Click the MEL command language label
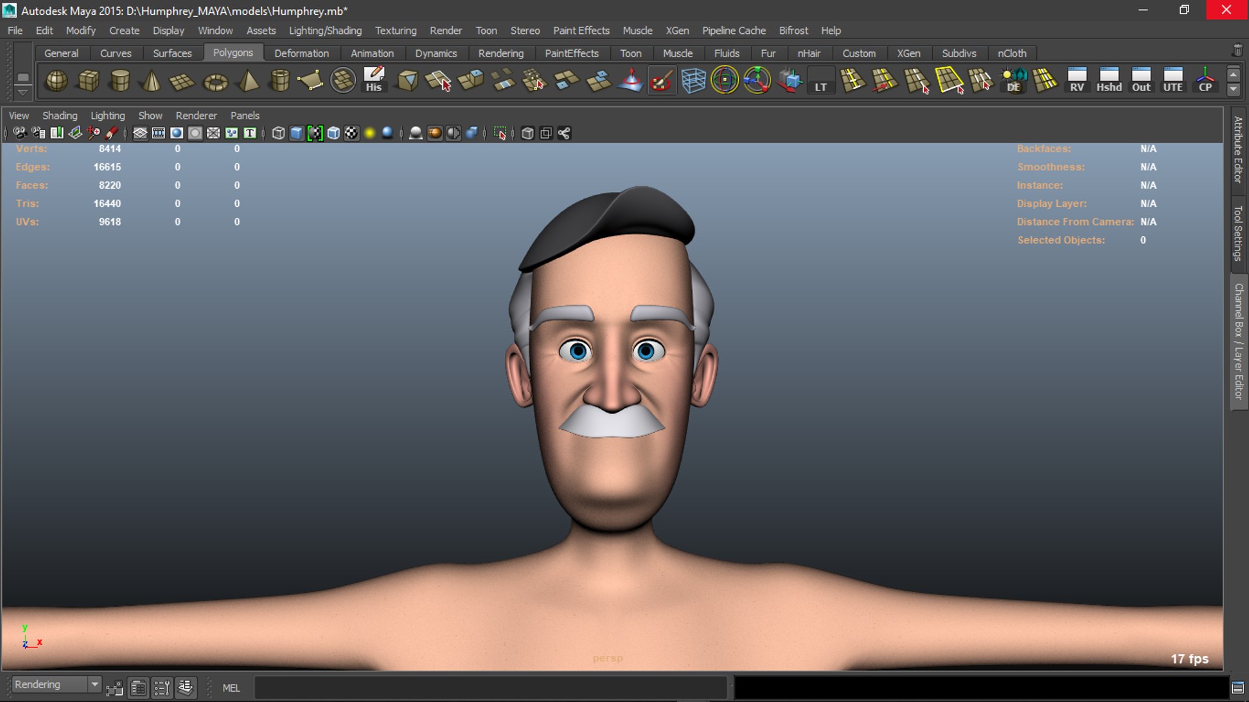Screen dimensions: 1249x702 [231, 688]
